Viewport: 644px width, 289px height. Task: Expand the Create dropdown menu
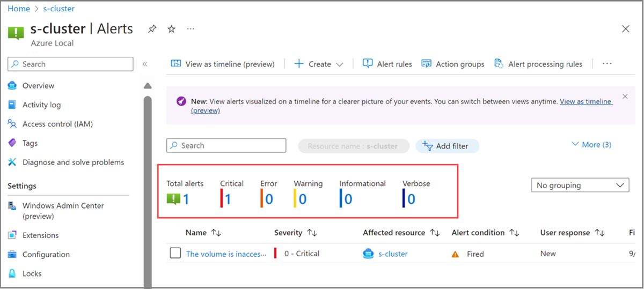pos(319,64)
